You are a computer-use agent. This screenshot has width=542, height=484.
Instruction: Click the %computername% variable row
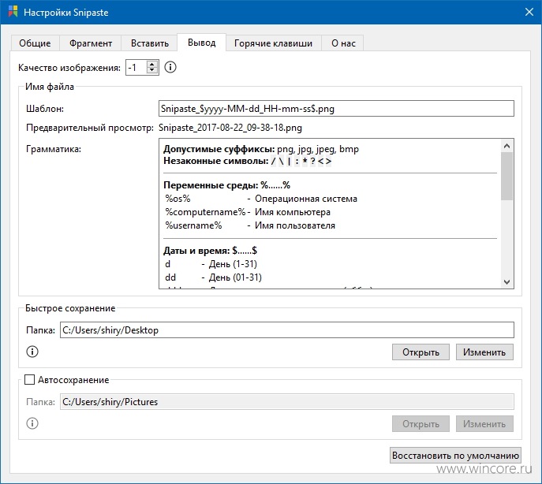tap(248, 212)
